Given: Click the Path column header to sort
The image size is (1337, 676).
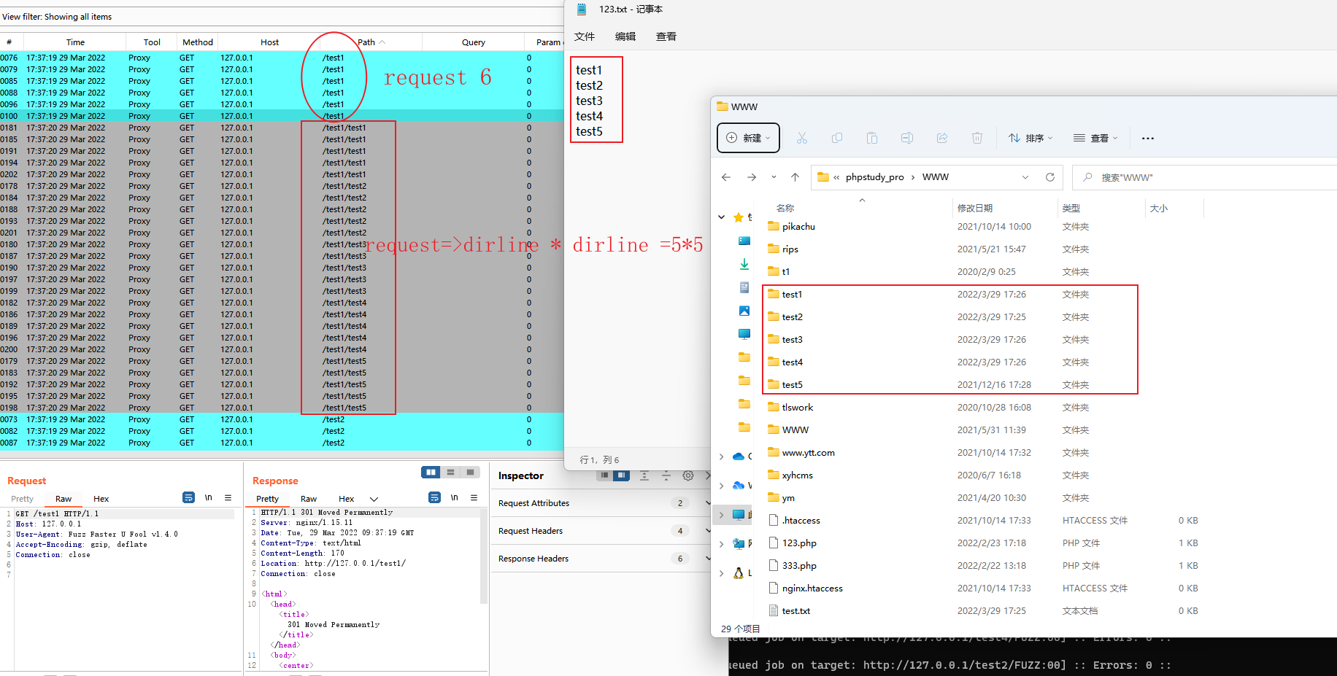Looking at the screenshot, I should (366, 42).
